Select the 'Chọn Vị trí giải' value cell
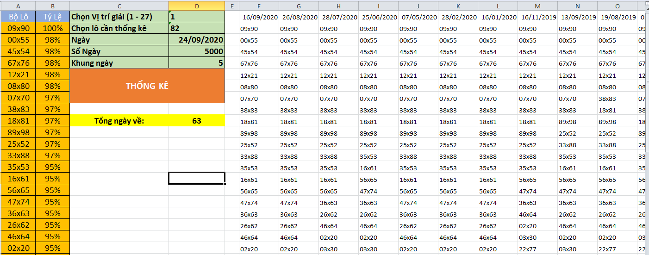Viewport: 649px width, 255px height. pos(196,17)
